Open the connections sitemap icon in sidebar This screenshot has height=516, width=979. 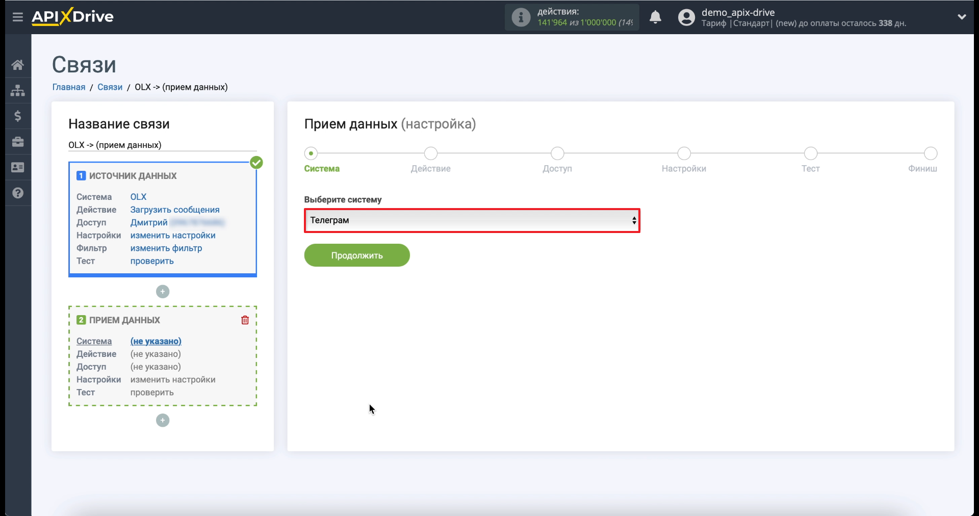click(18, 90)
